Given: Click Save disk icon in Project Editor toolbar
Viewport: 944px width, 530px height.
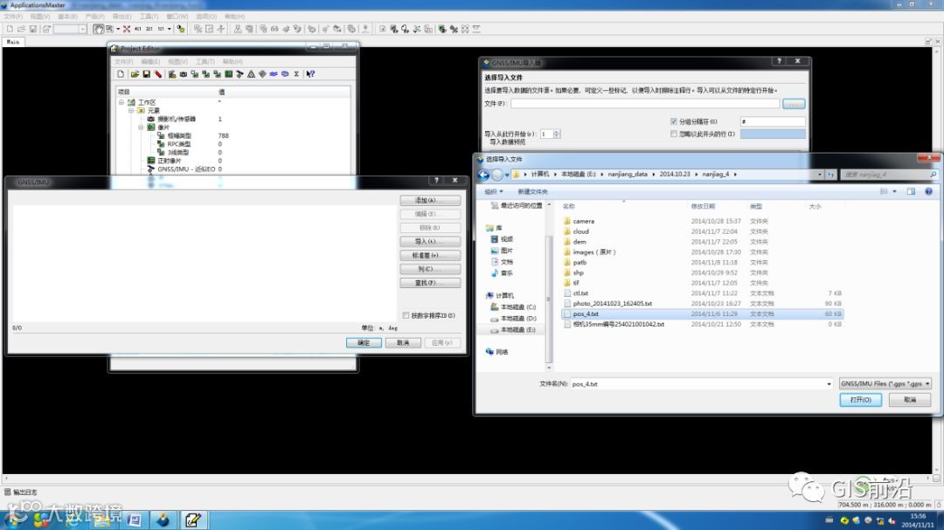Looking at the screenshot, I should [146, 74].
